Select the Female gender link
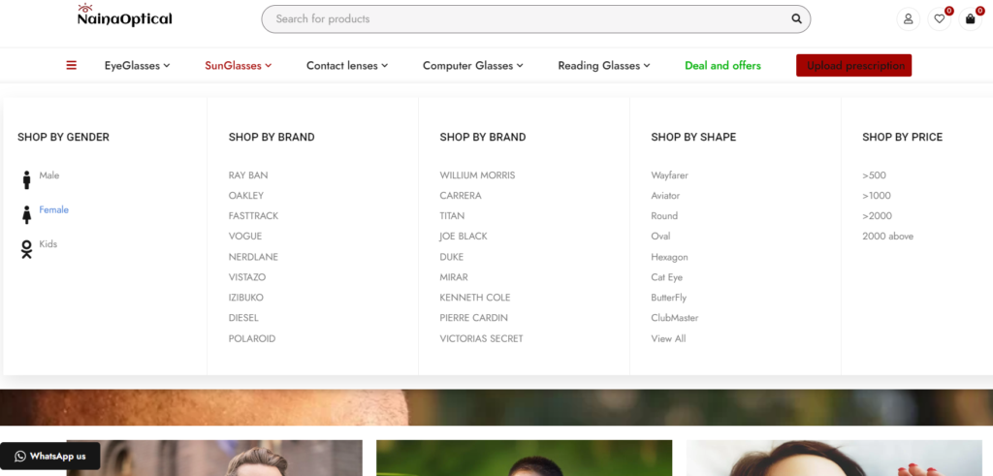The width and height of the screenshot is (993, 476). (x=53, y=209)
